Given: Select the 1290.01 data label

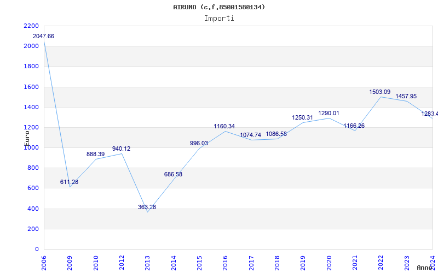Looking at the screenshot, I should (x=329, y=114).
